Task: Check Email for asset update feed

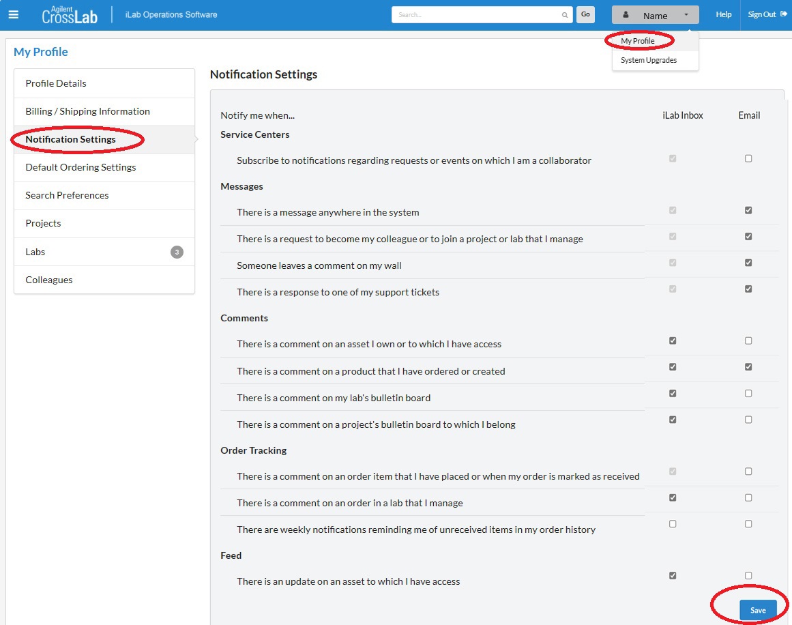Action: coord(748,576)
